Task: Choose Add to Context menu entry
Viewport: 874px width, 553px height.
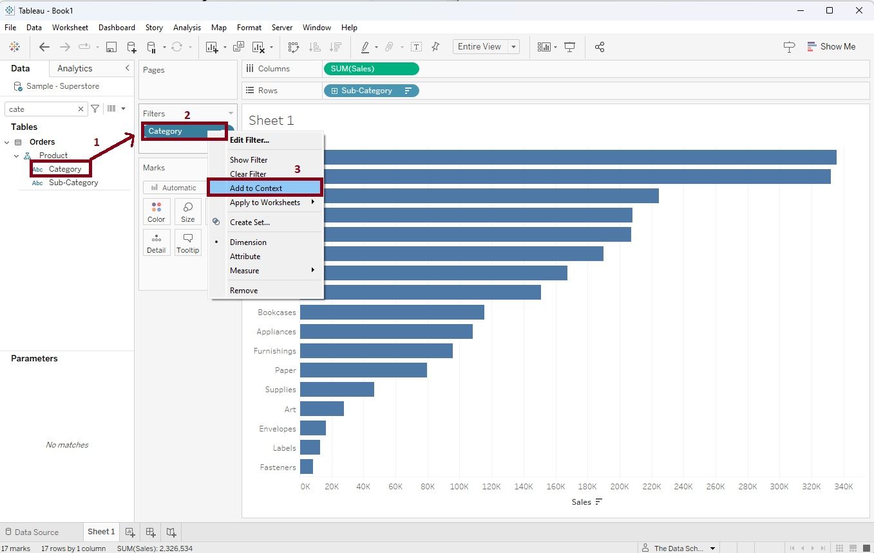Action: 256,188
